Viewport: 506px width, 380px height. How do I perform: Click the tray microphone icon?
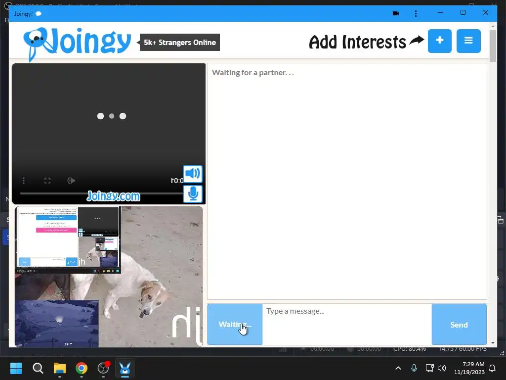(414, 368)
